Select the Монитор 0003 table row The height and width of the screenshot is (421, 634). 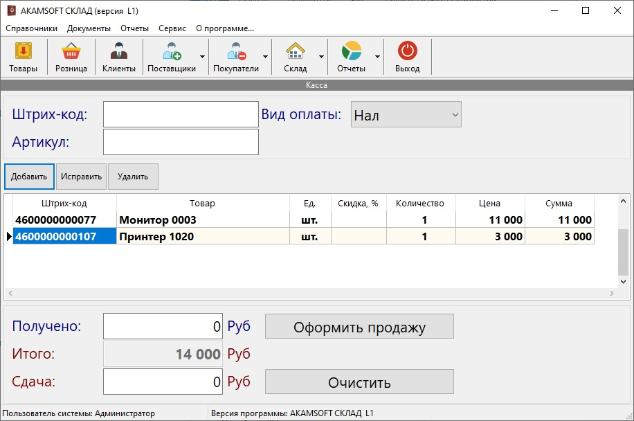click(157, 220)
